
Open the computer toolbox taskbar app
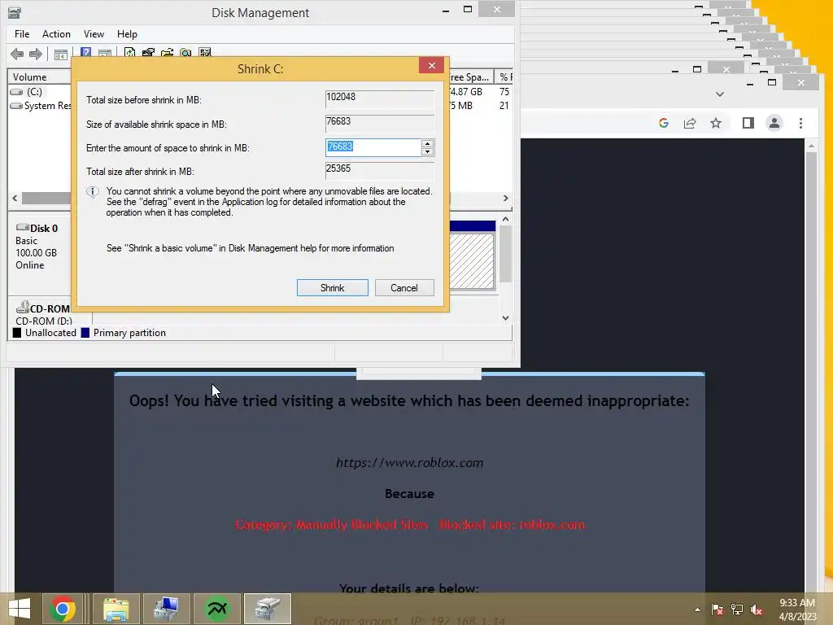[x=166, y=609]
